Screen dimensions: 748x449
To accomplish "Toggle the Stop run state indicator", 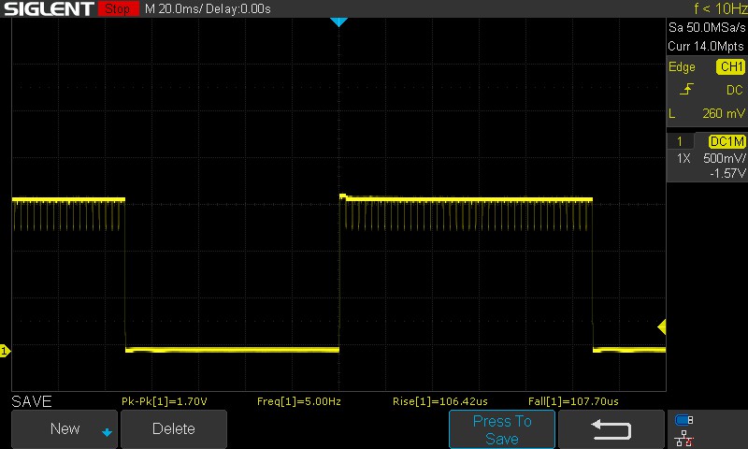I will pyautogui.click(x=116, y=9).
